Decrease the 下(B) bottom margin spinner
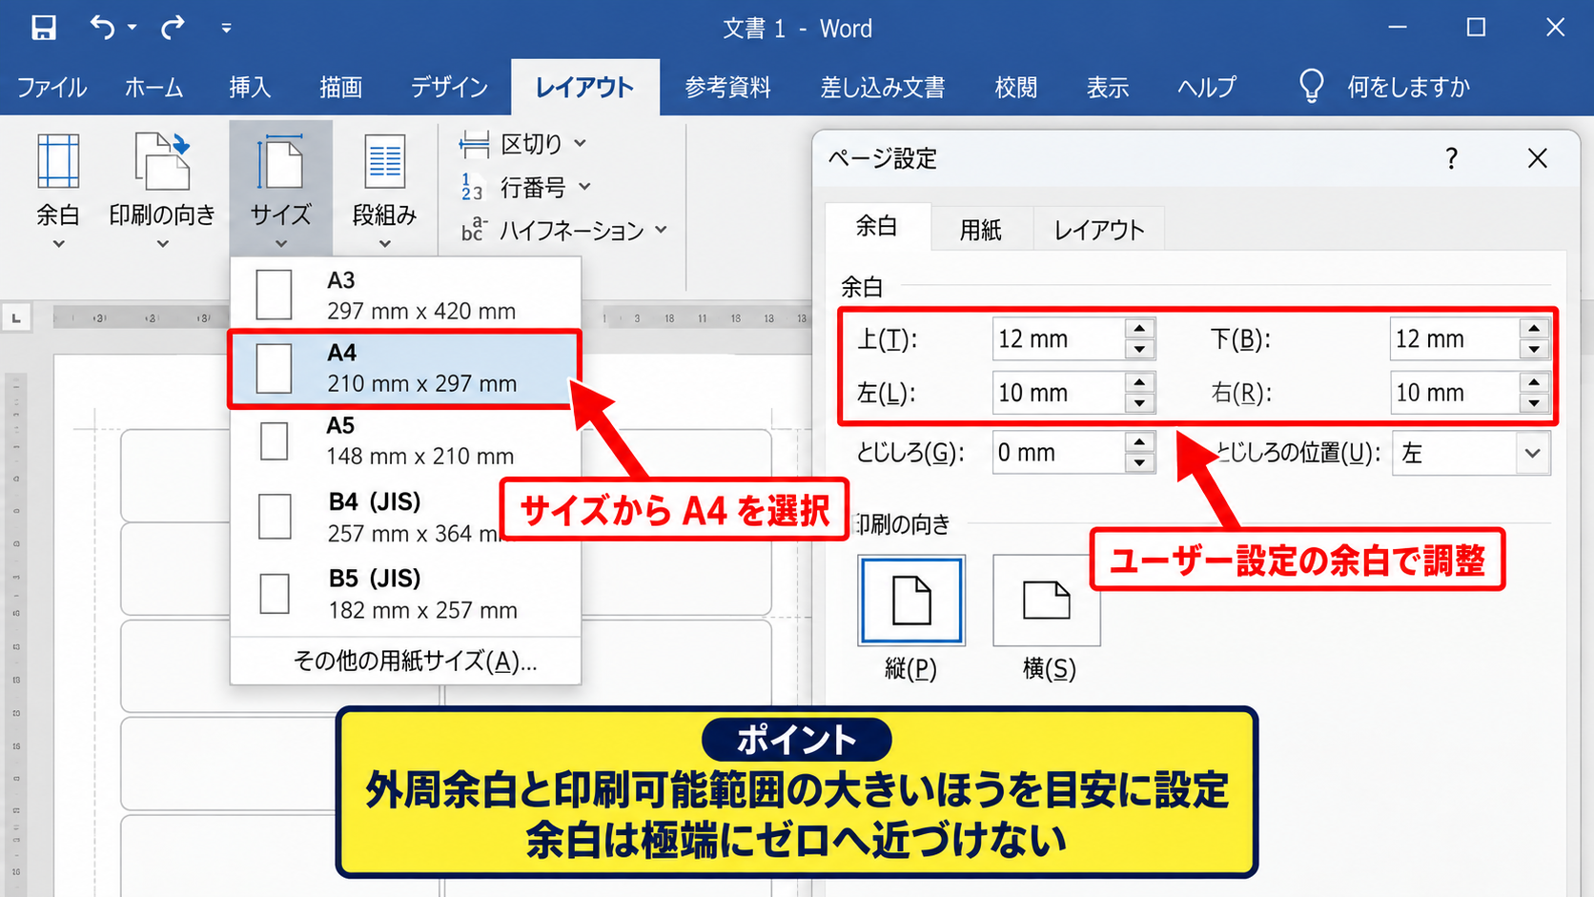The height and width of the screenshot is (897, 1594). point(1534,350)
